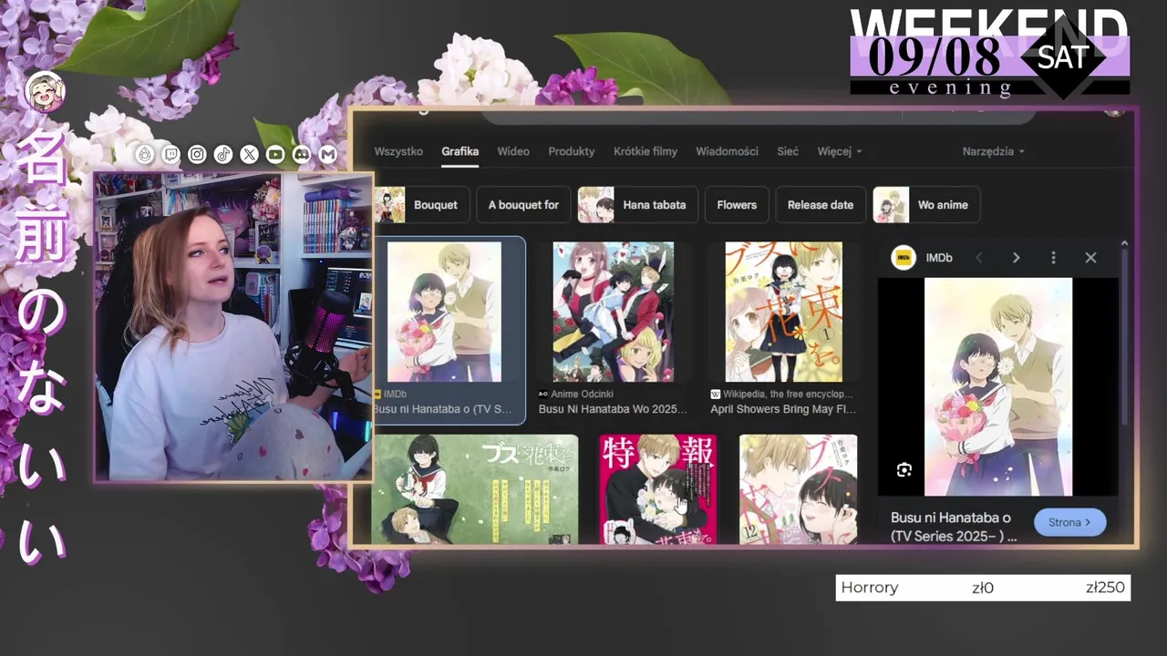Click the TikTok icon in the social row
The height and width of the screenshot is (656, 1167).
223,154
